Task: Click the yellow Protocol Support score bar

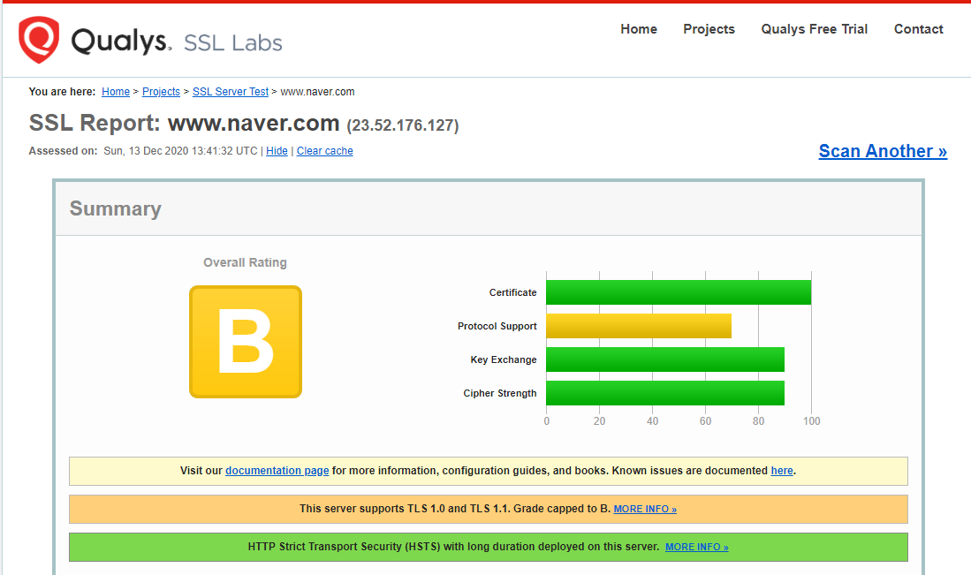Action: (639, 326)
